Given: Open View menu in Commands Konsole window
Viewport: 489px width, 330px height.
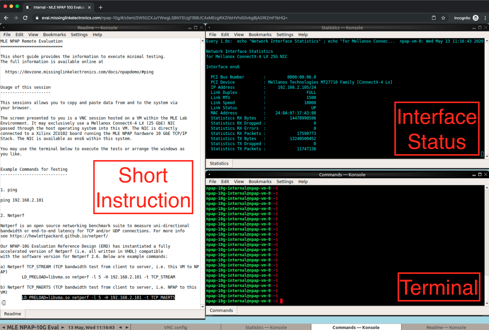Looking at the screenshot, I should 239,181.
